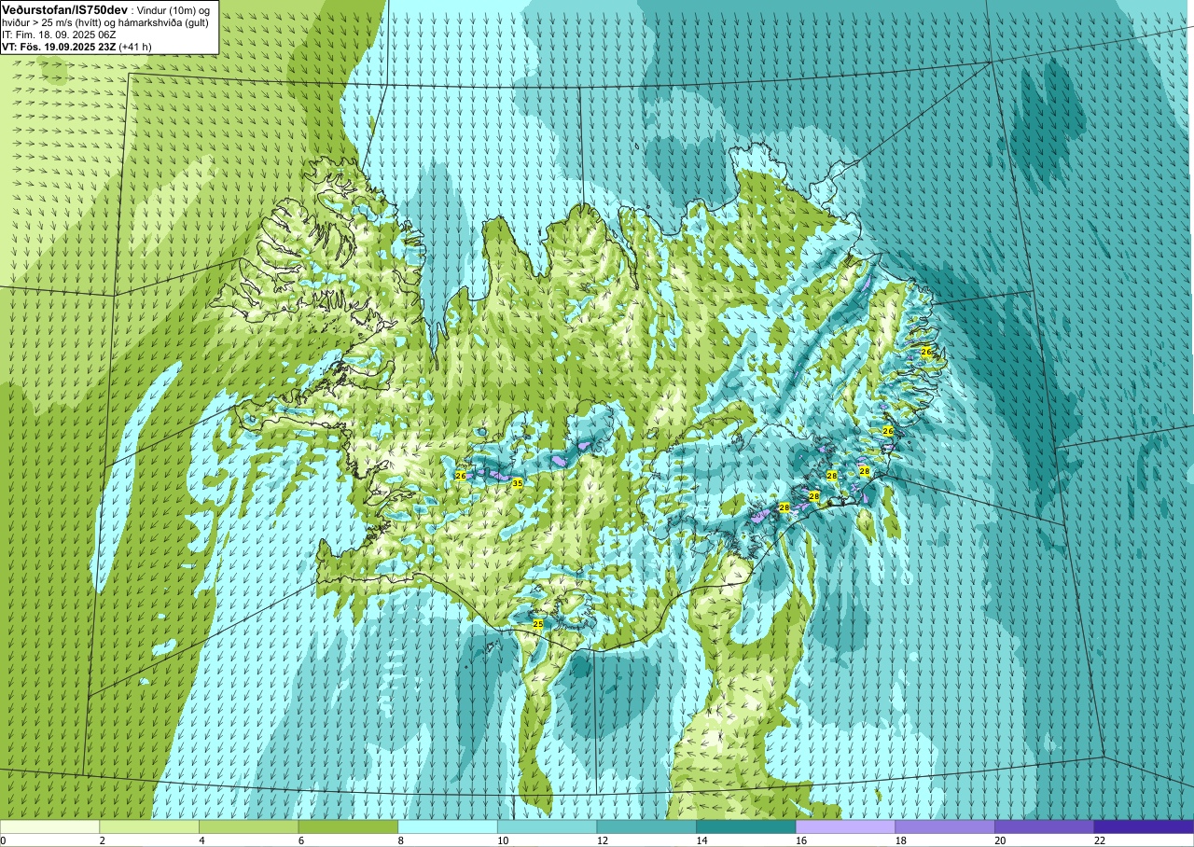Click the legend scale number 0
1194x847 pixels.
(4, 840)
